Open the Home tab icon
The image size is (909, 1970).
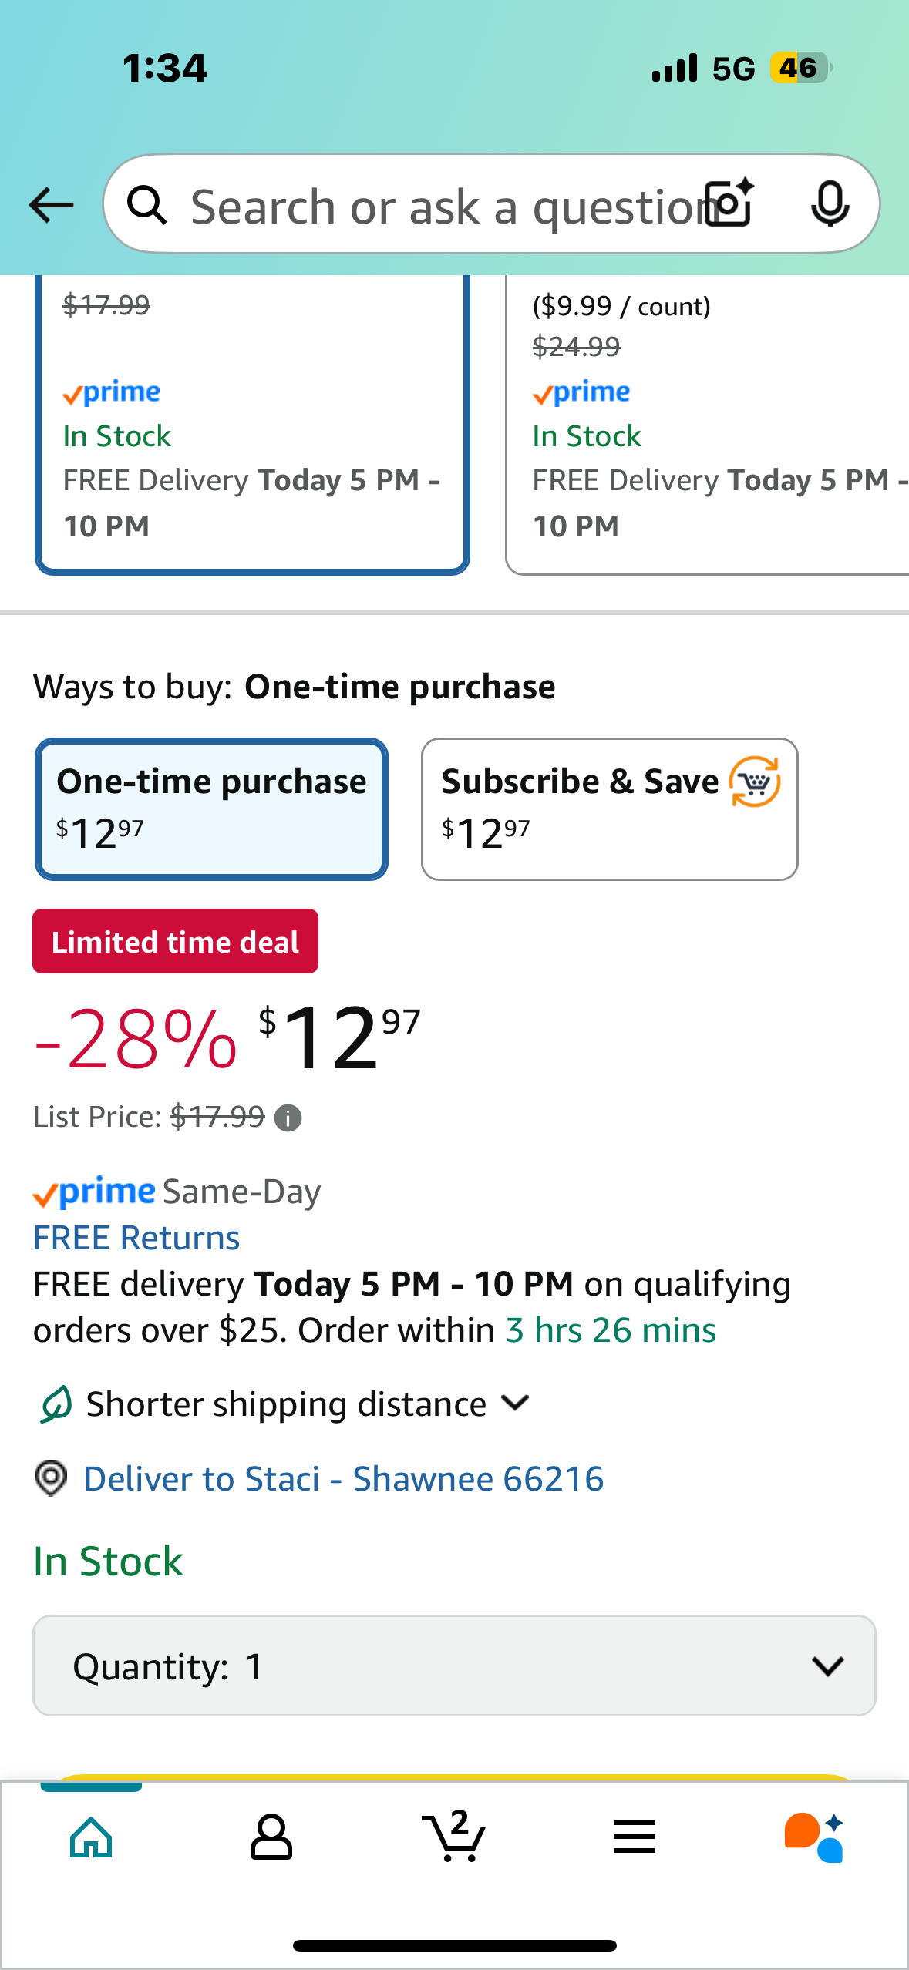(91, 1837)
